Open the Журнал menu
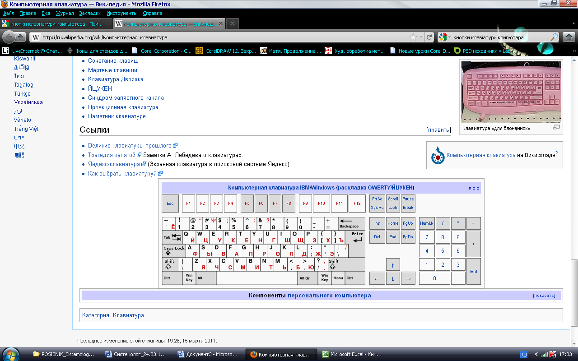 65,13
